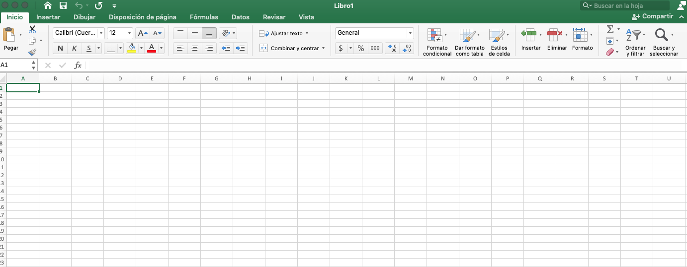Click Eliminar cells icon
The image size is (687, 267).
tap(555, 34)
